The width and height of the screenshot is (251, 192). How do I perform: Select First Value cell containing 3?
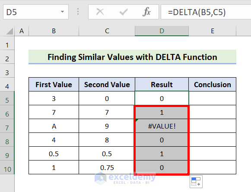[54, 98]
